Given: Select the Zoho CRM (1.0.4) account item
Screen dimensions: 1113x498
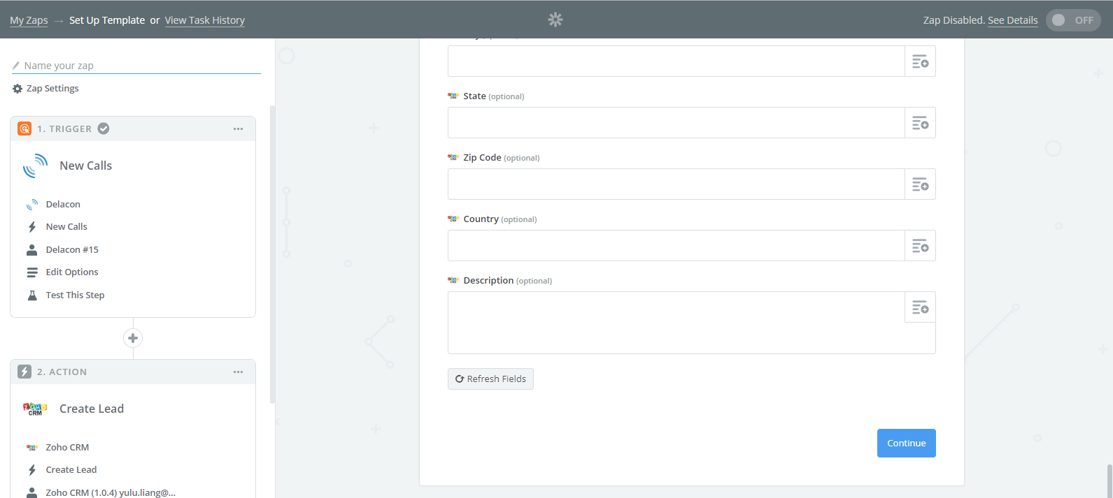Looking at the screenshot, I should (111, 492).
